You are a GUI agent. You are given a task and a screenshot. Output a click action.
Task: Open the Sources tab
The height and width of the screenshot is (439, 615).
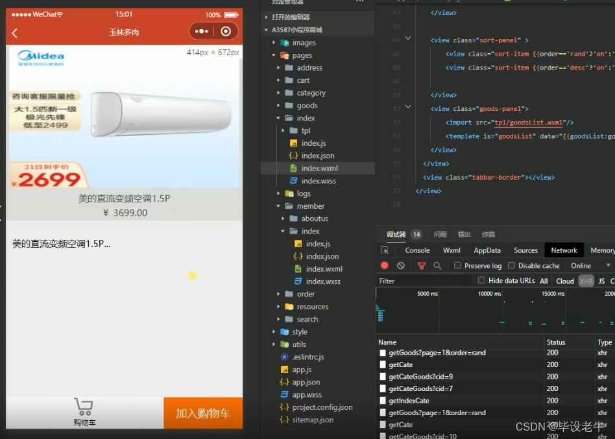(x=525, y=250)
